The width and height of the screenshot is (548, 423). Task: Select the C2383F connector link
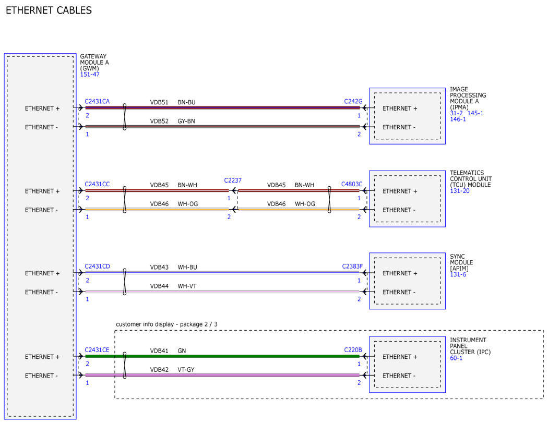coord(352,267)
